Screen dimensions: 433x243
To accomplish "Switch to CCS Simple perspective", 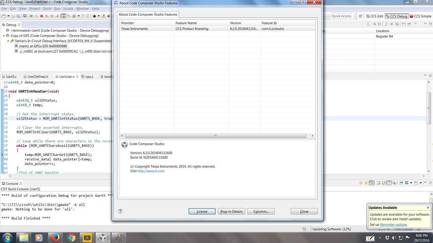I will 420,16.
